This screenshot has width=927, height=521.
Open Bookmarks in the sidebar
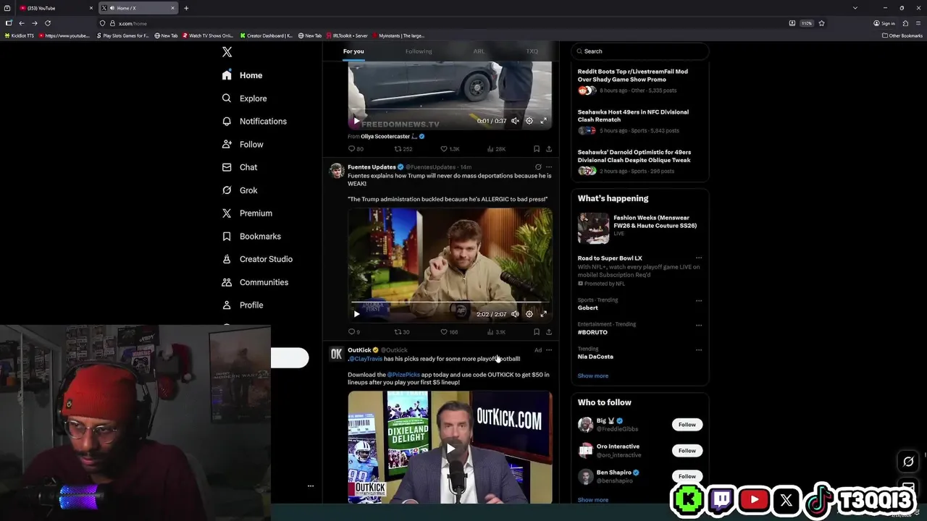point(251,237)
